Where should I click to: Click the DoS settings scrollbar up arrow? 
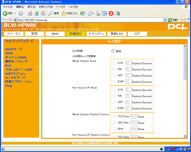[185, 46]
